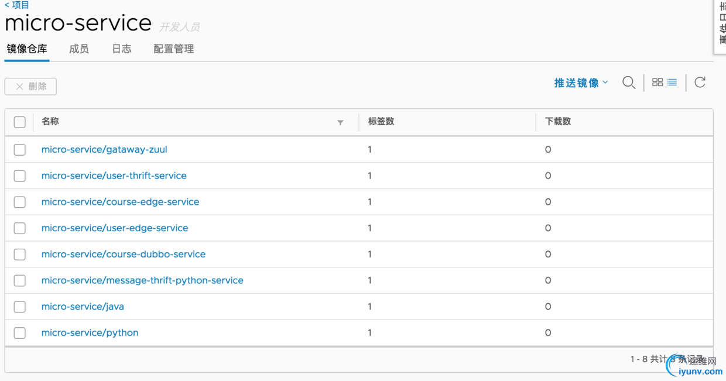726x381 pixels.
Task: Open the micro-service/python repository
Action: pos(90,332)
